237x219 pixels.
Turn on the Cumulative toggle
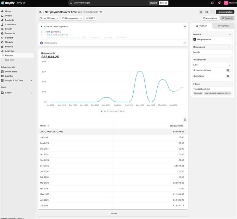(228, 76)
